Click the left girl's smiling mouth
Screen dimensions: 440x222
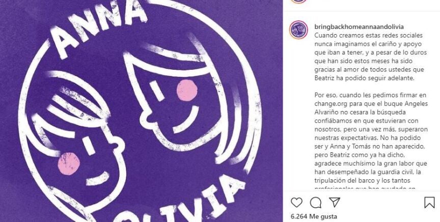[97, 179]
